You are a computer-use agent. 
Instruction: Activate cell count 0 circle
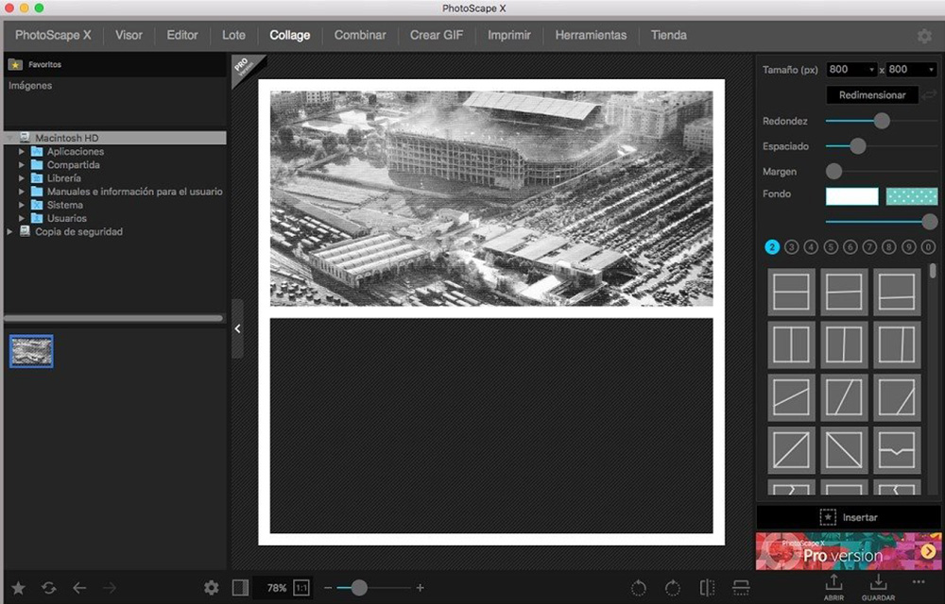pyautogui.click(x=930, y=246)
